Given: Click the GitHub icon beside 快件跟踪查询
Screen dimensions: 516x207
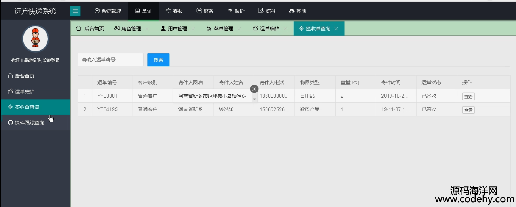Looking at the screenshot, I should click(10, 123).
